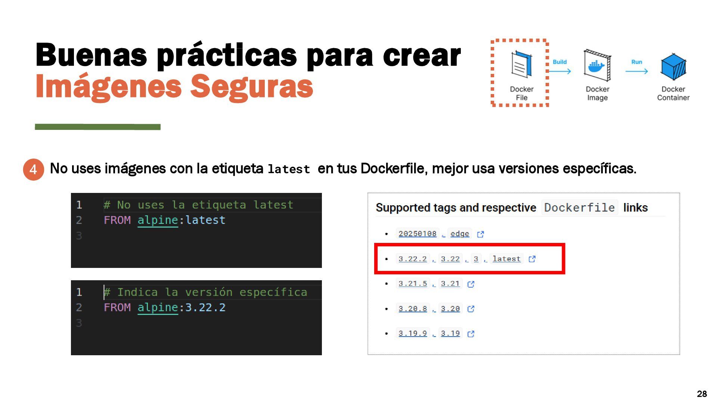Open the 3.21.5 tag link
The height and width of the screenshot is (403, 717).
pos(412,284)
